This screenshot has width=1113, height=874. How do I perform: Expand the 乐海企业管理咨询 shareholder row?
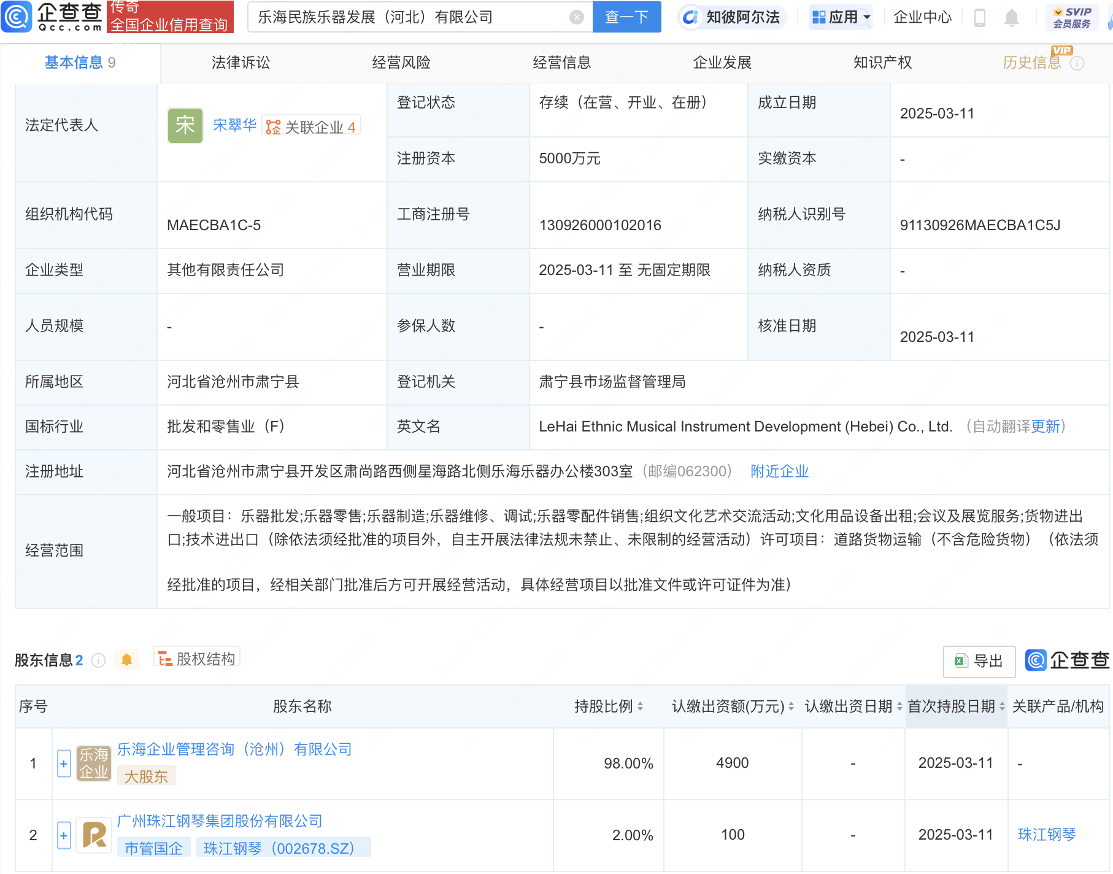[x=64, y=764]
